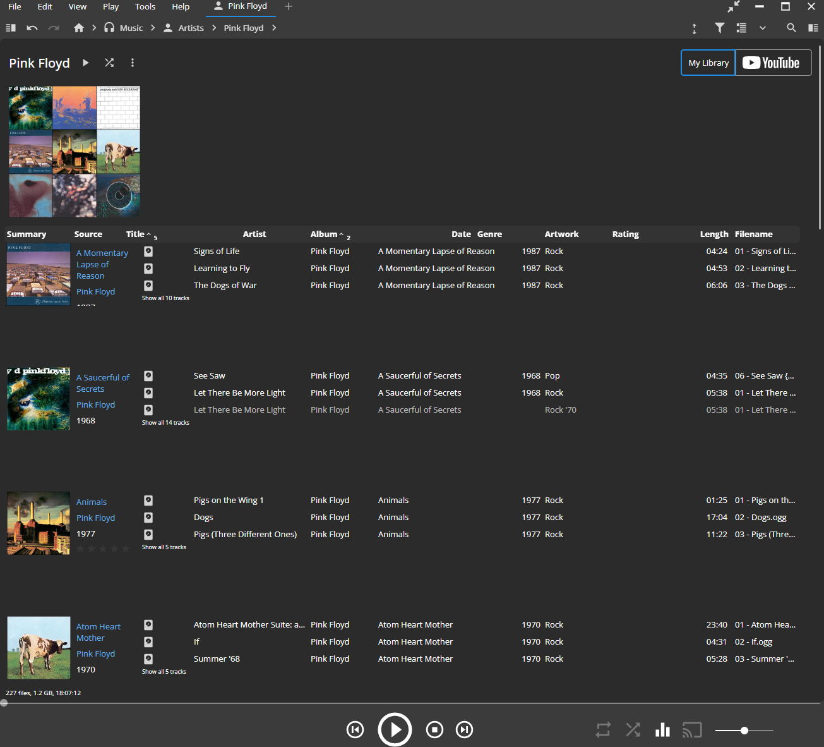Switch to the YouTube source button
Image resolution: width=824 pixels, height=747 pixels.
click(x=773, y=63)
